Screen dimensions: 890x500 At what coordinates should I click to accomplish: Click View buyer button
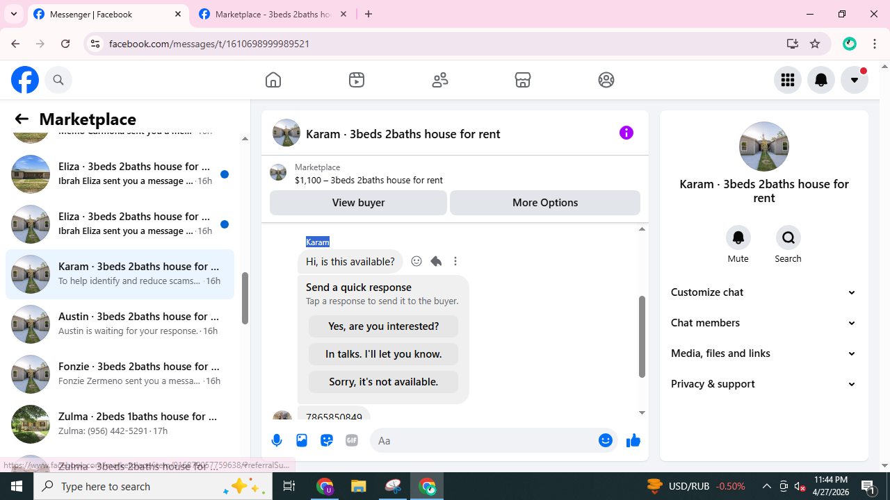coord(358,203)
